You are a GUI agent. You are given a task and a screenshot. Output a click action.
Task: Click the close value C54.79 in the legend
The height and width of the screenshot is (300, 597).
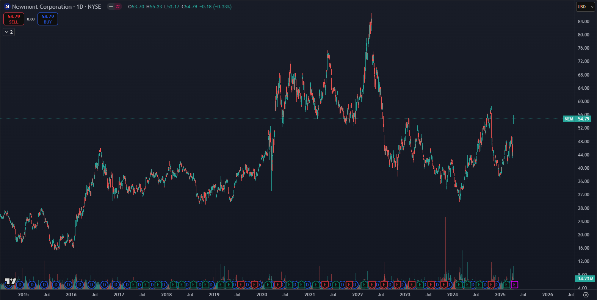coord(190,7)
